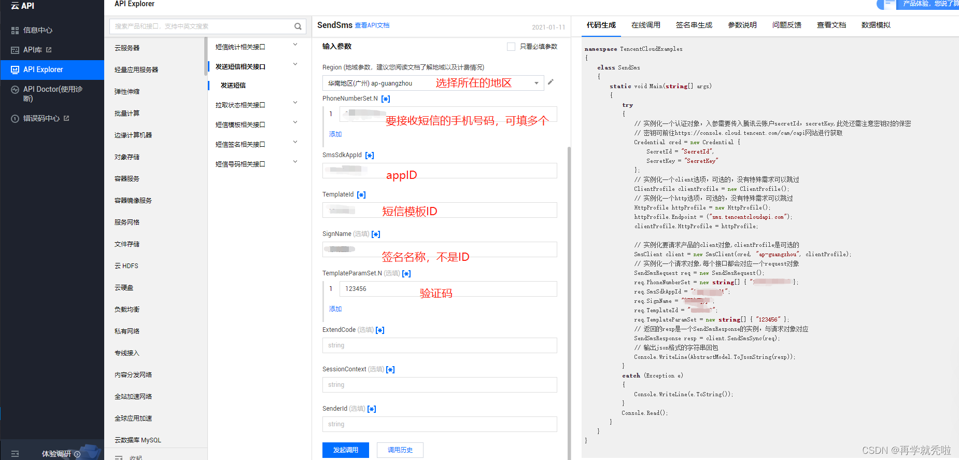This screenshot has height=460, width=959.
Task: Click external link icon beside API库
Action: [x=49, y=50]
